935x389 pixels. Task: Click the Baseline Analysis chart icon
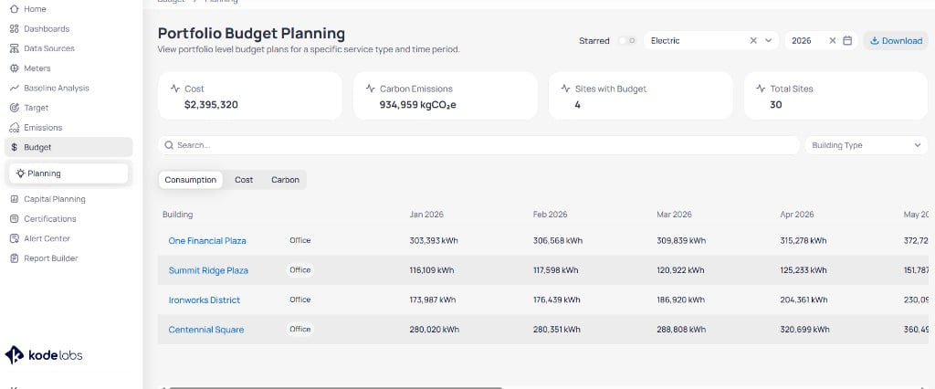(x=15, y=88)
